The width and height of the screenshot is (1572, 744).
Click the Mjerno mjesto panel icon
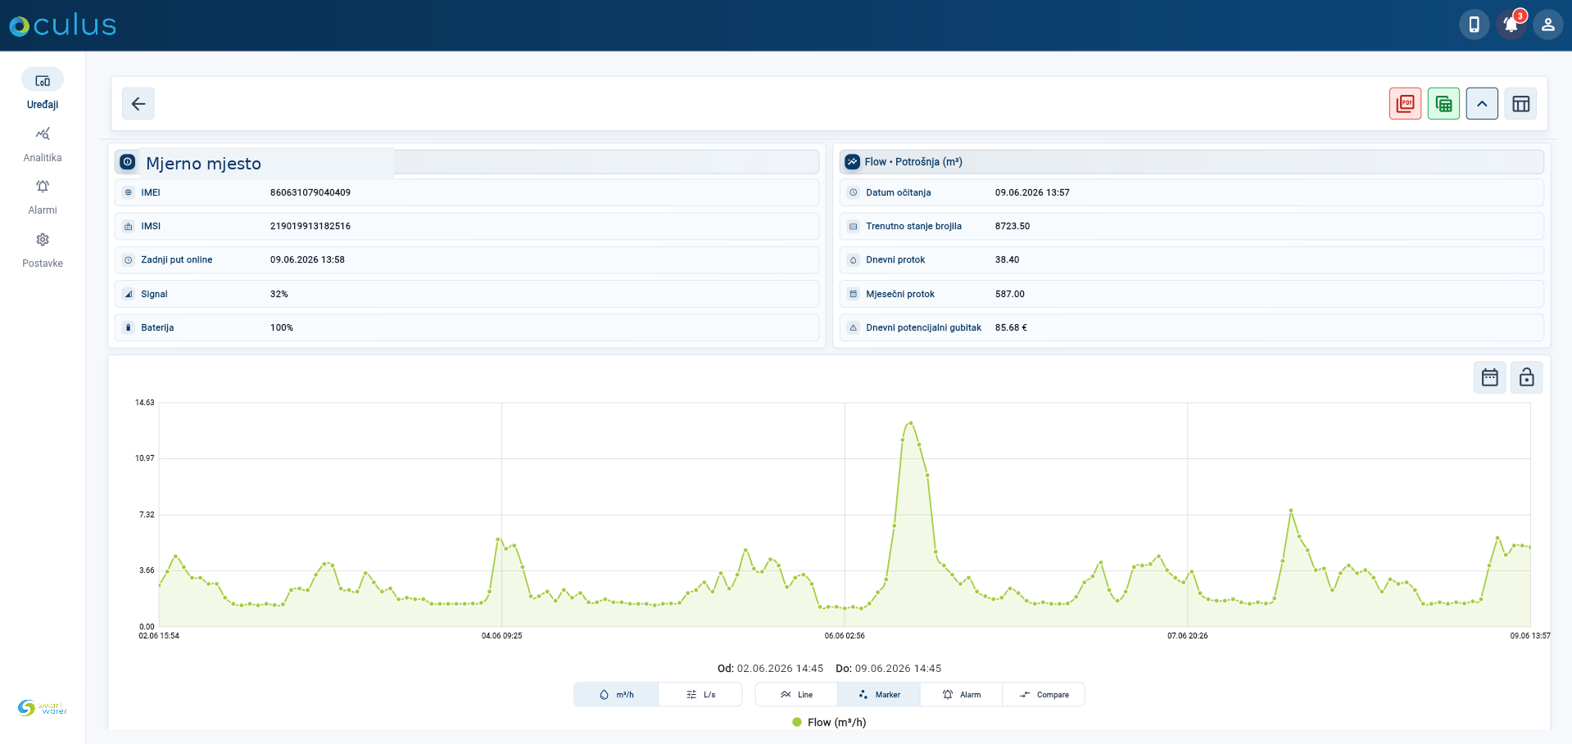coord(128,162)
